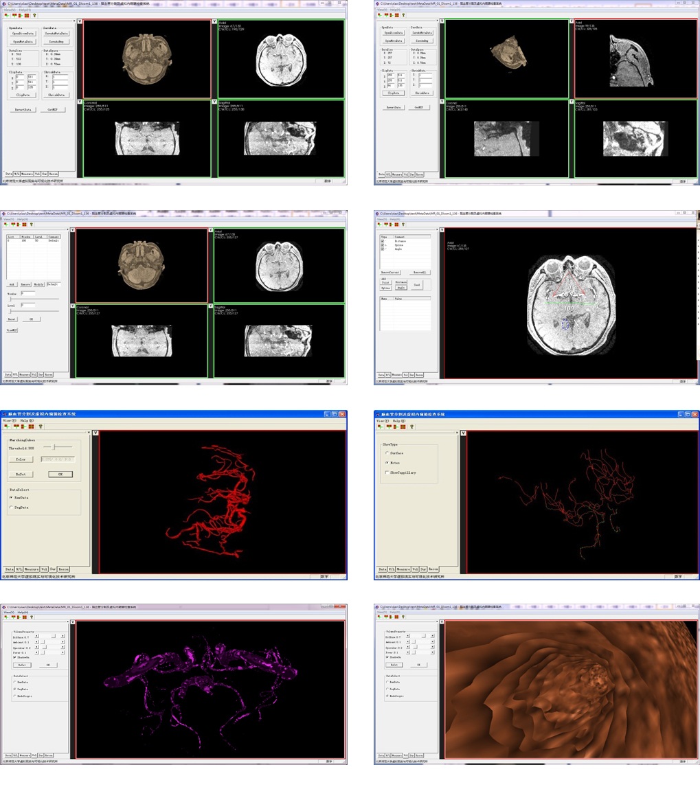Click first toolbar icon in the MarchingCubes window
700x798 pixels.
[6, 426]
